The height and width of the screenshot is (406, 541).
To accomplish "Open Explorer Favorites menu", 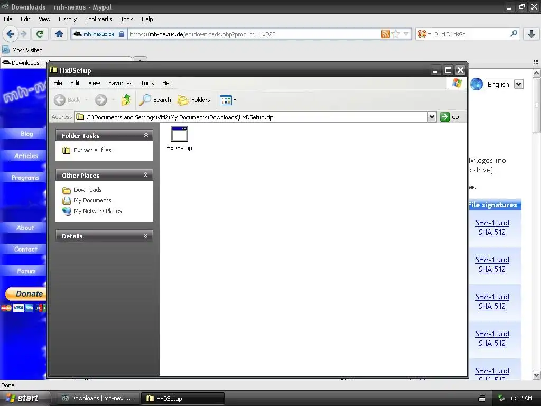I will pos(120,83).
